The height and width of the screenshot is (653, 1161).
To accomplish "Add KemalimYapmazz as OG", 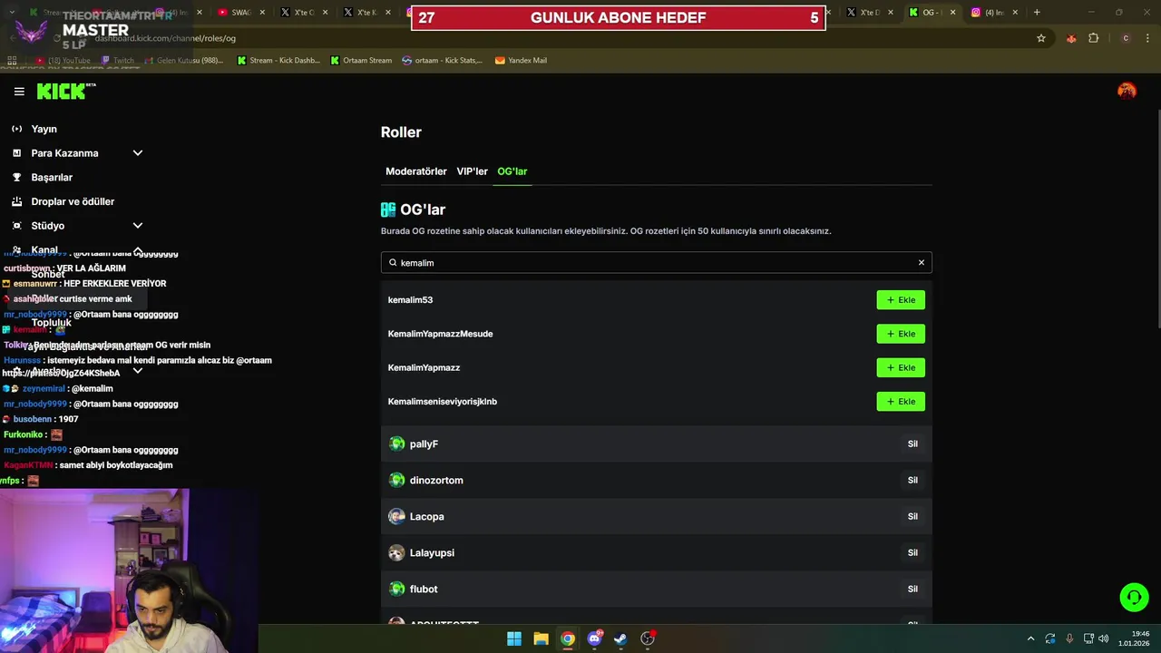I will (901, 367).
